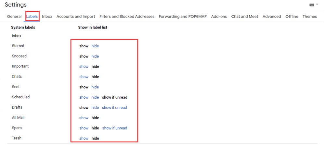Set Drafts to show if unread
Image resolution: width=325 pixels, height=146 pixels.
click(114, 107)
